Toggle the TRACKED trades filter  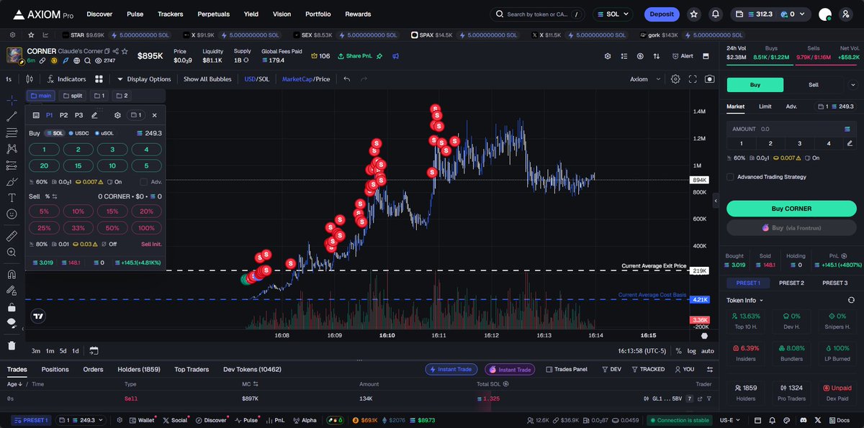(647, 369)
